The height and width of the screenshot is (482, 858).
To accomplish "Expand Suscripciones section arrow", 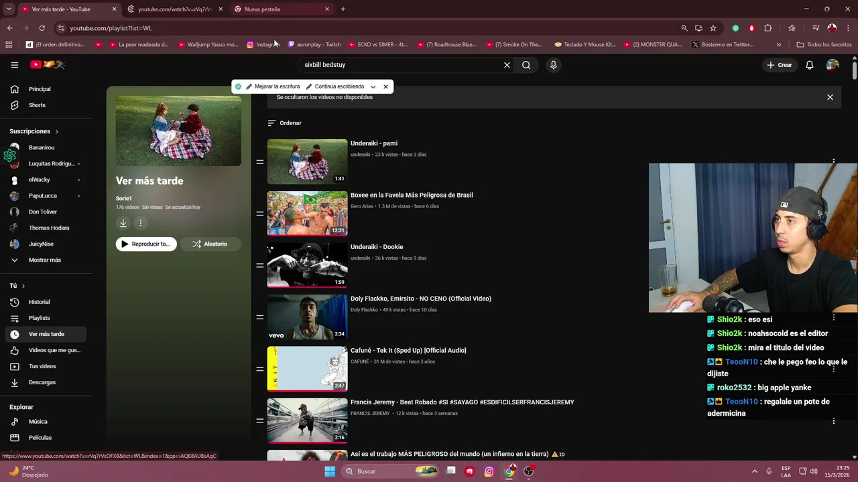I will pyautogui.click(x=57, y=131).
